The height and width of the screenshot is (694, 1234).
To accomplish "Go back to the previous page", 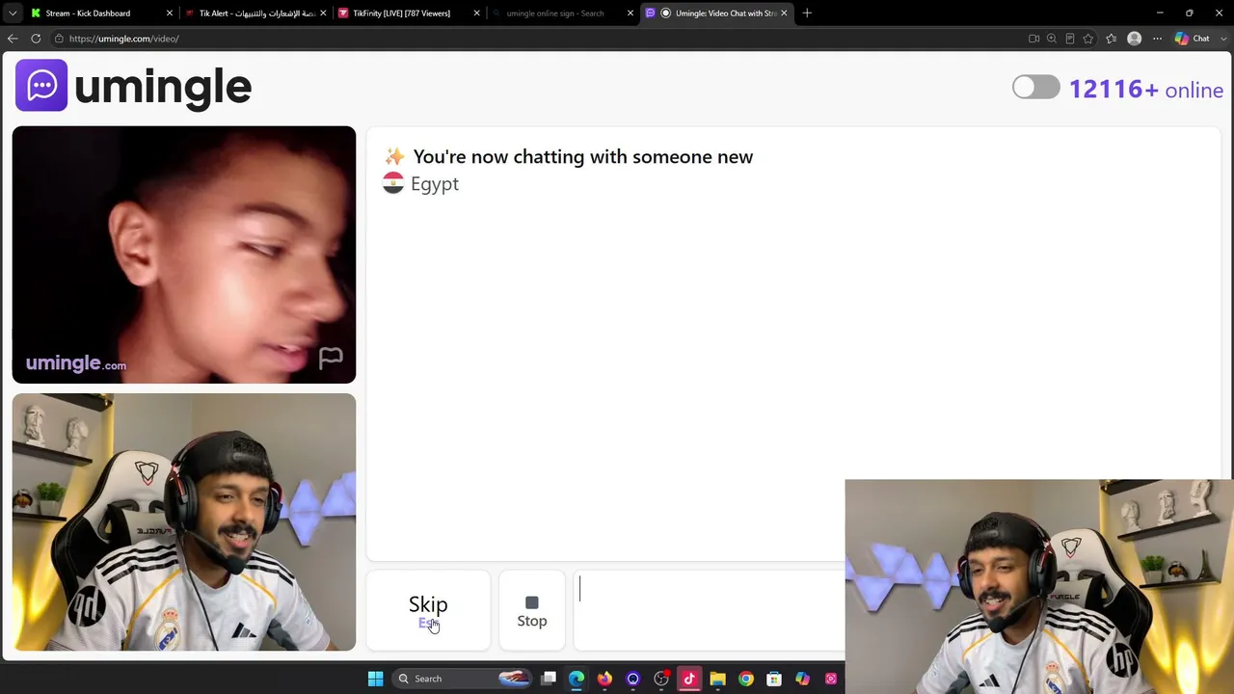I will [x=13, y=39].
